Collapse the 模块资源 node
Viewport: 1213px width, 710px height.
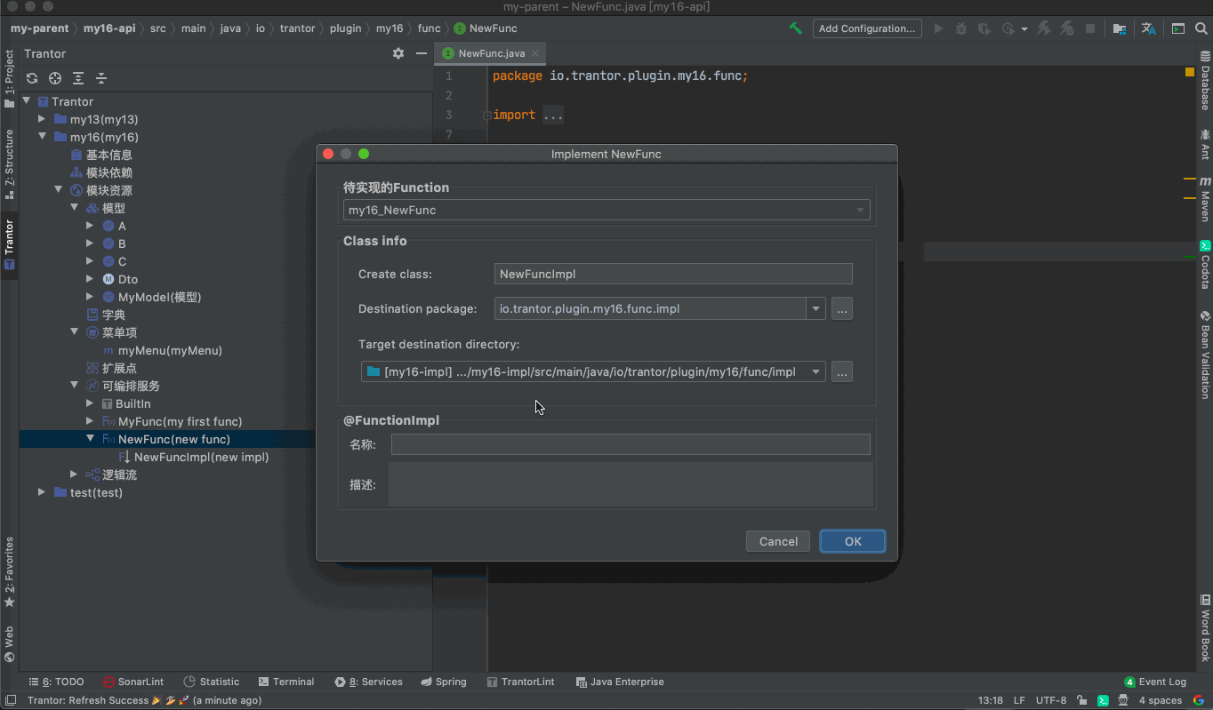58,190
